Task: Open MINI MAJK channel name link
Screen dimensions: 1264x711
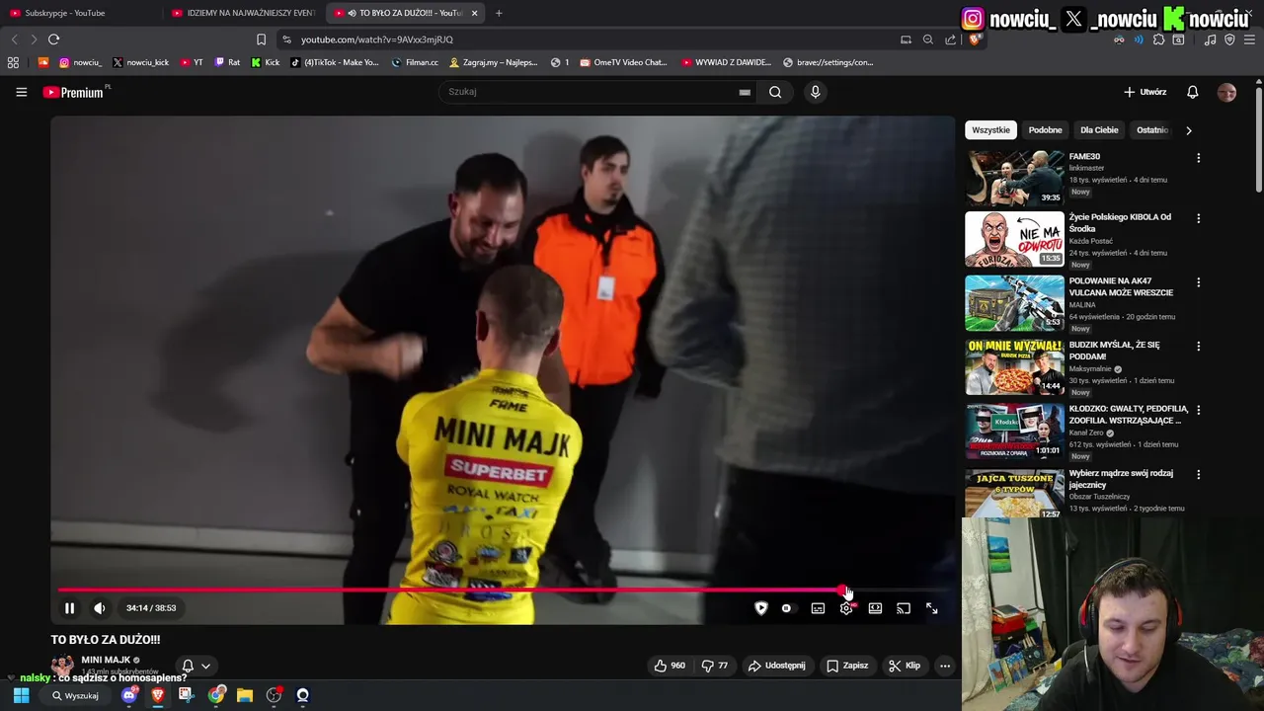Action: point(106,660)
